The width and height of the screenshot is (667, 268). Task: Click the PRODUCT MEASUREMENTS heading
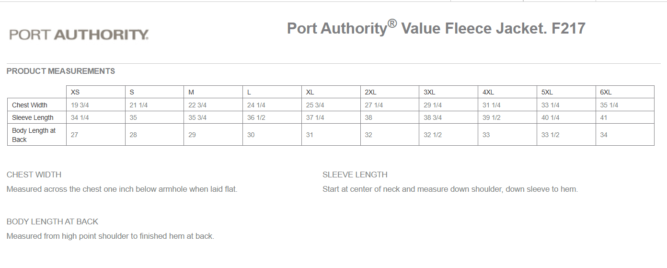coord(61,71)
